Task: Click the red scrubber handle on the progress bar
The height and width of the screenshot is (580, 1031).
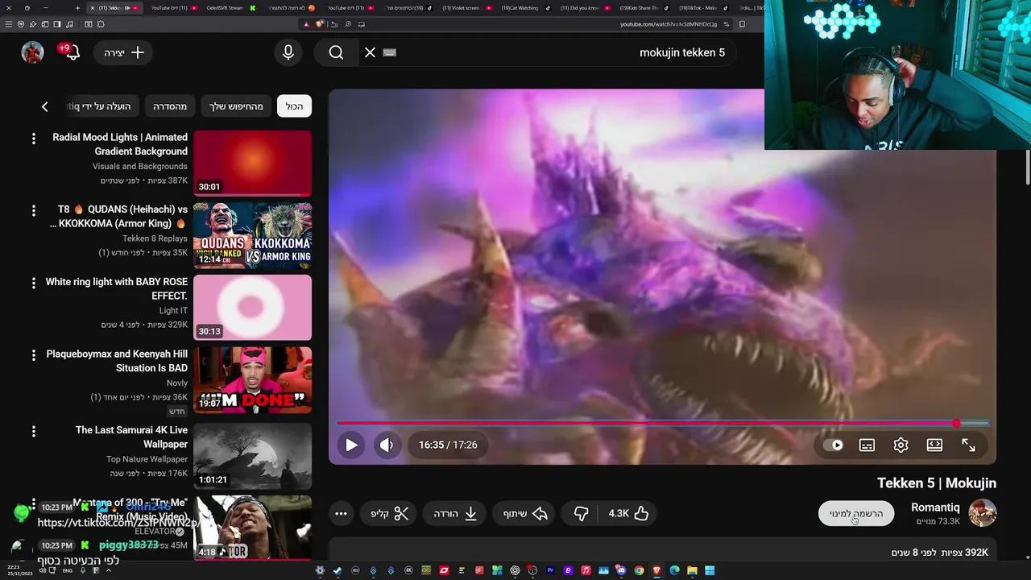Action: tap(956, 423)
